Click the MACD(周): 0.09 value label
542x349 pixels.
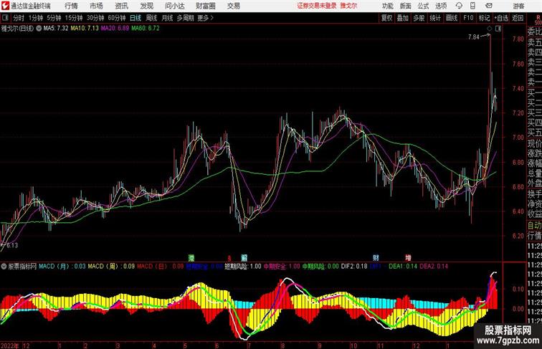click(x=111, y=267)
